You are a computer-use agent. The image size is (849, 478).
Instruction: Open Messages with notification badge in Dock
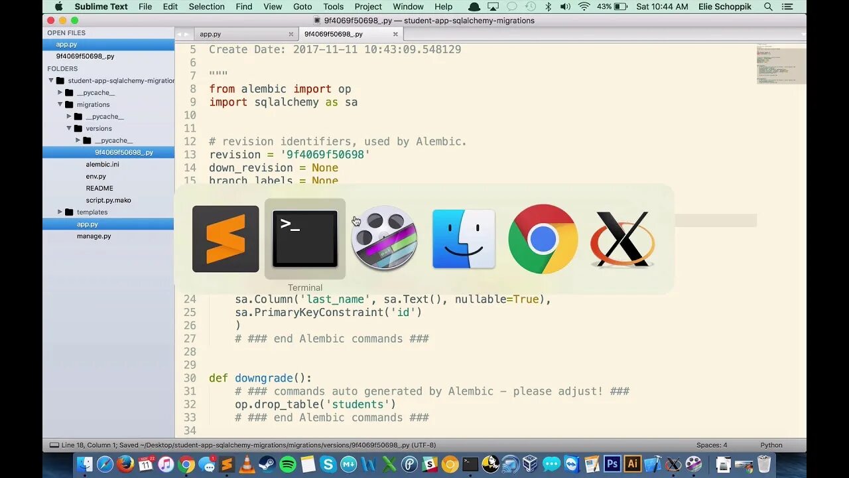[206, 464]
